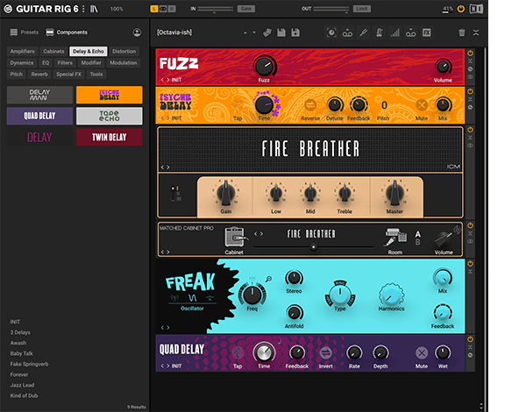
Task: Click the Tap icon on Quad Delay
Action: [238, 353]
